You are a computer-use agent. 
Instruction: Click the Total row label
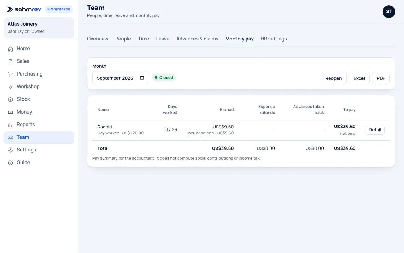pos(103,148)
